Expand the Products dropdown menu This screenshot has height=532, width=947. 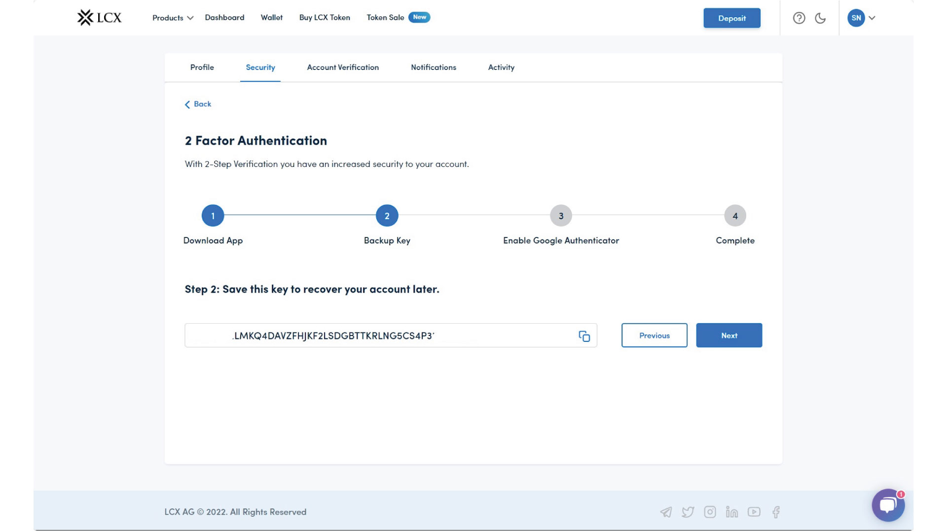(173, 18)
